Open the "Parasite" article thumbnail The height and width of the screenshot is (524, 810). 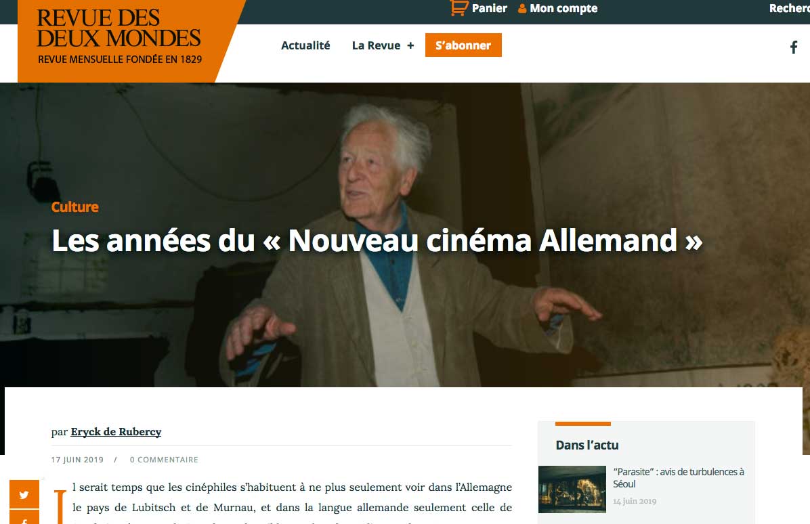coord(572,489)
